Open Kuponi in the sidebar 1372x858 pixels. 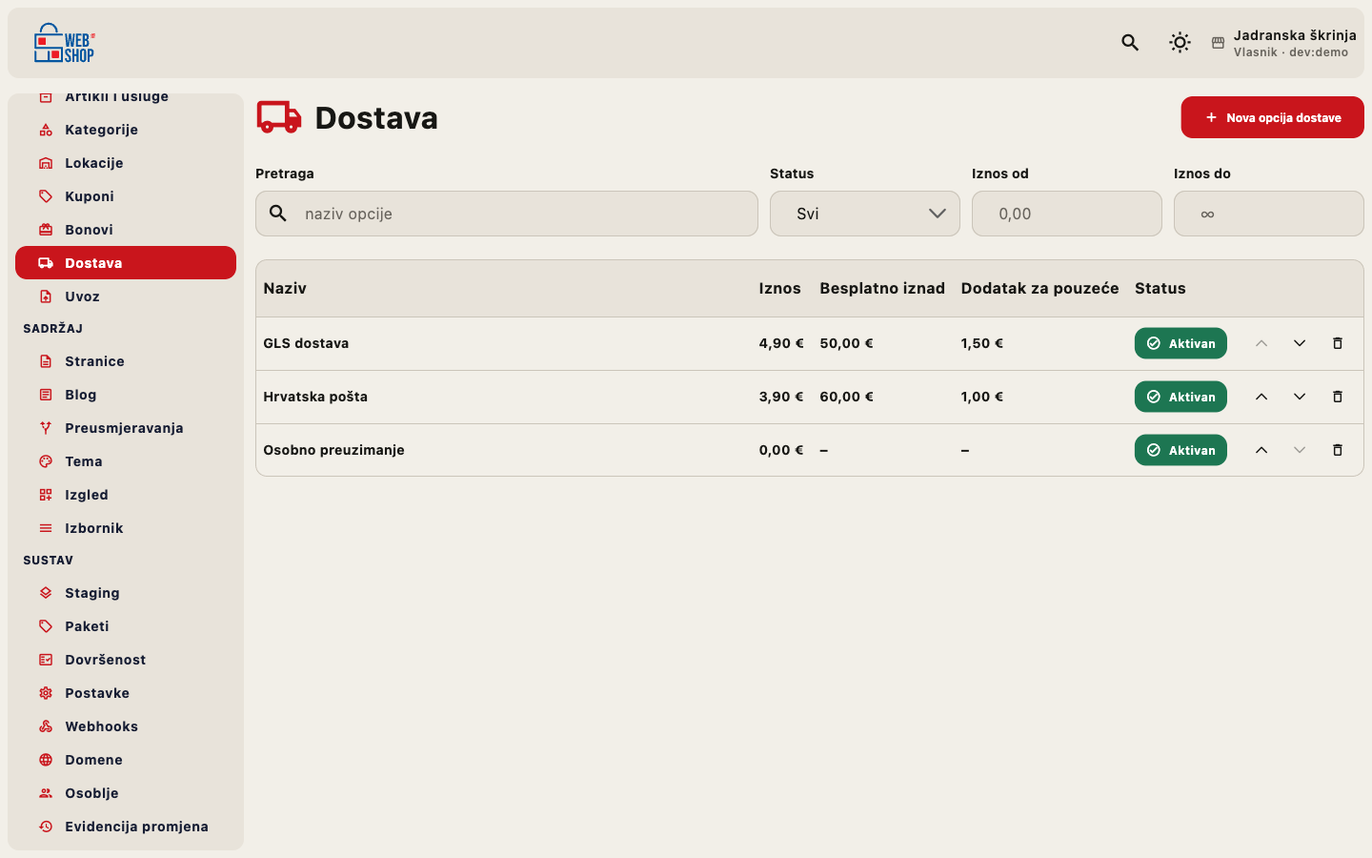click(x=126, y=196)
